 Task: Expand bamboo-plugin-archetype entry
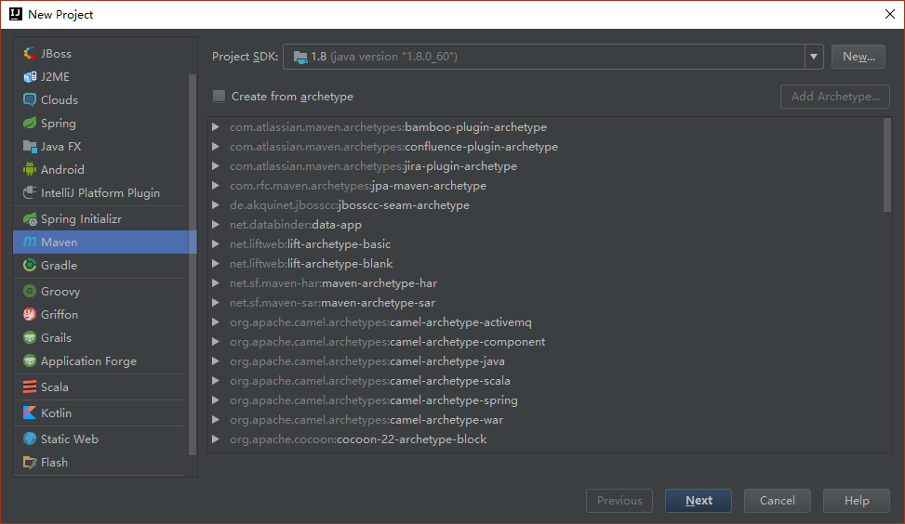click(215, 127)
